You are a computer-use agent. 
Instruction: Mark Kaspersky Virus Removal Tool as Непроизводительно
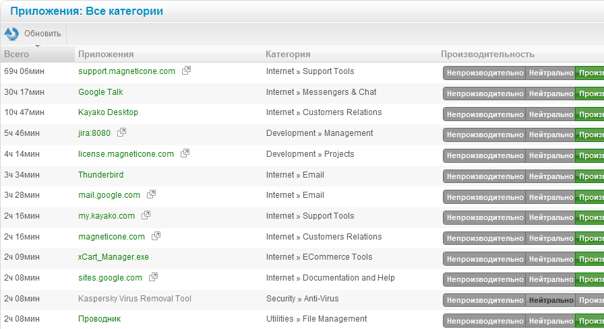pos(485,300)
